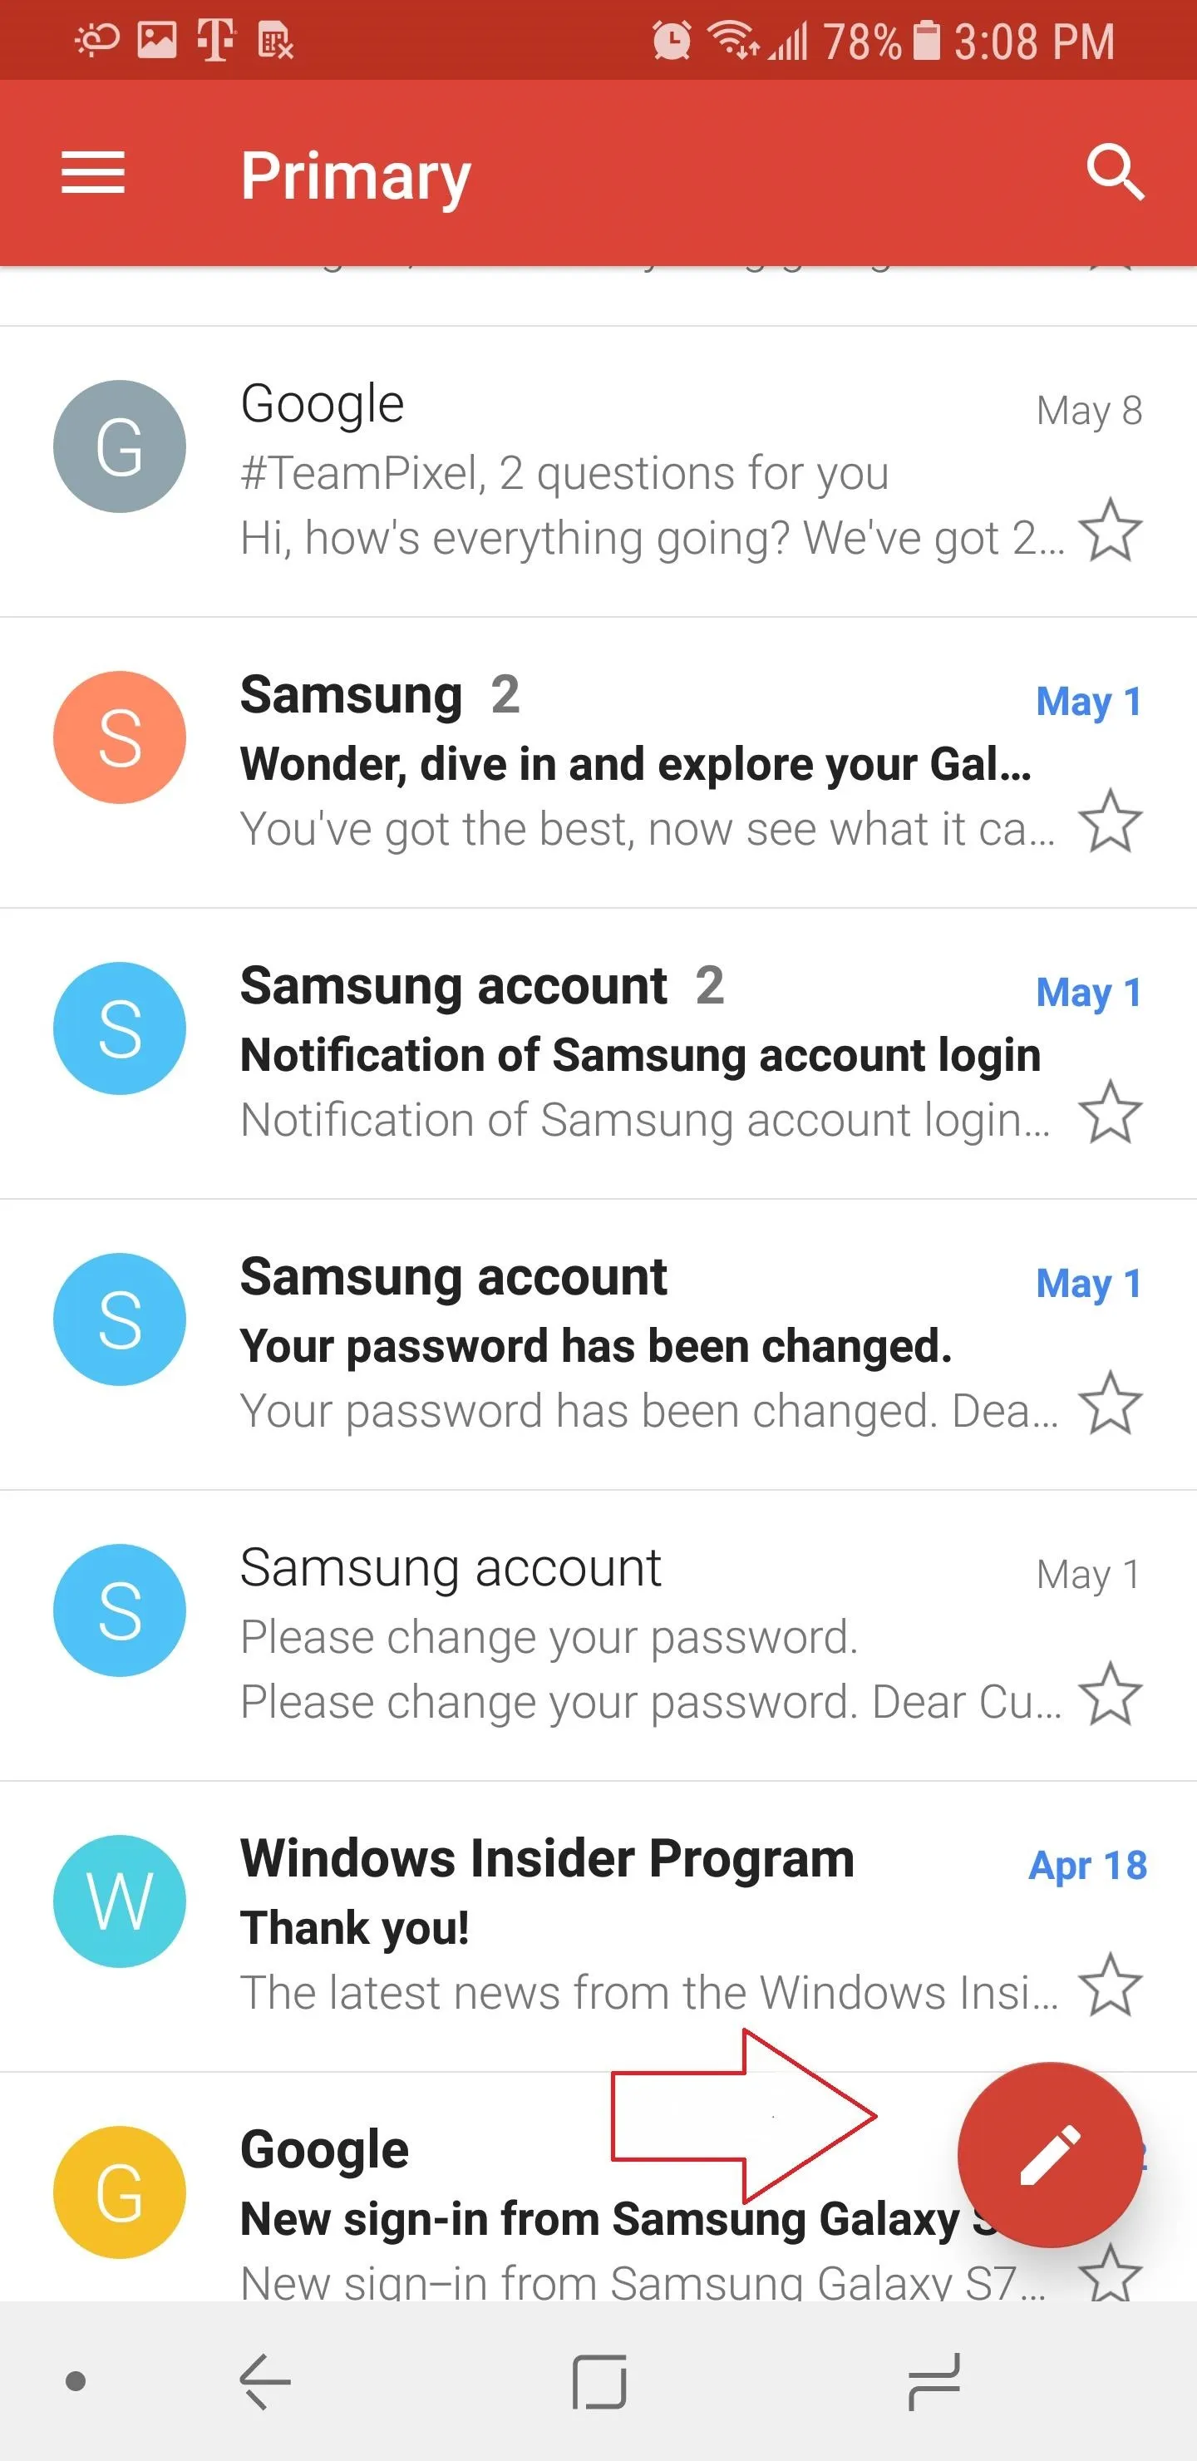Image resolution: width=1197 pixels, height=2461 pixels.
Task: Open recent apps from navigation bar
Action: pyautogui.click(x=933, y=2382)
